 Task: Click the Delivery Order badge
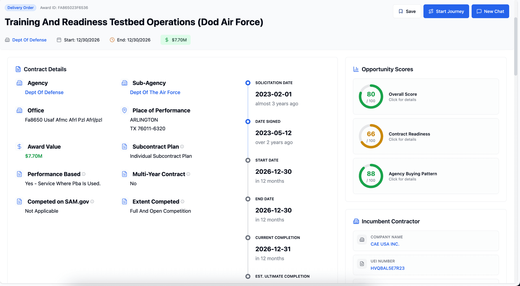click(x=20, y=8)
